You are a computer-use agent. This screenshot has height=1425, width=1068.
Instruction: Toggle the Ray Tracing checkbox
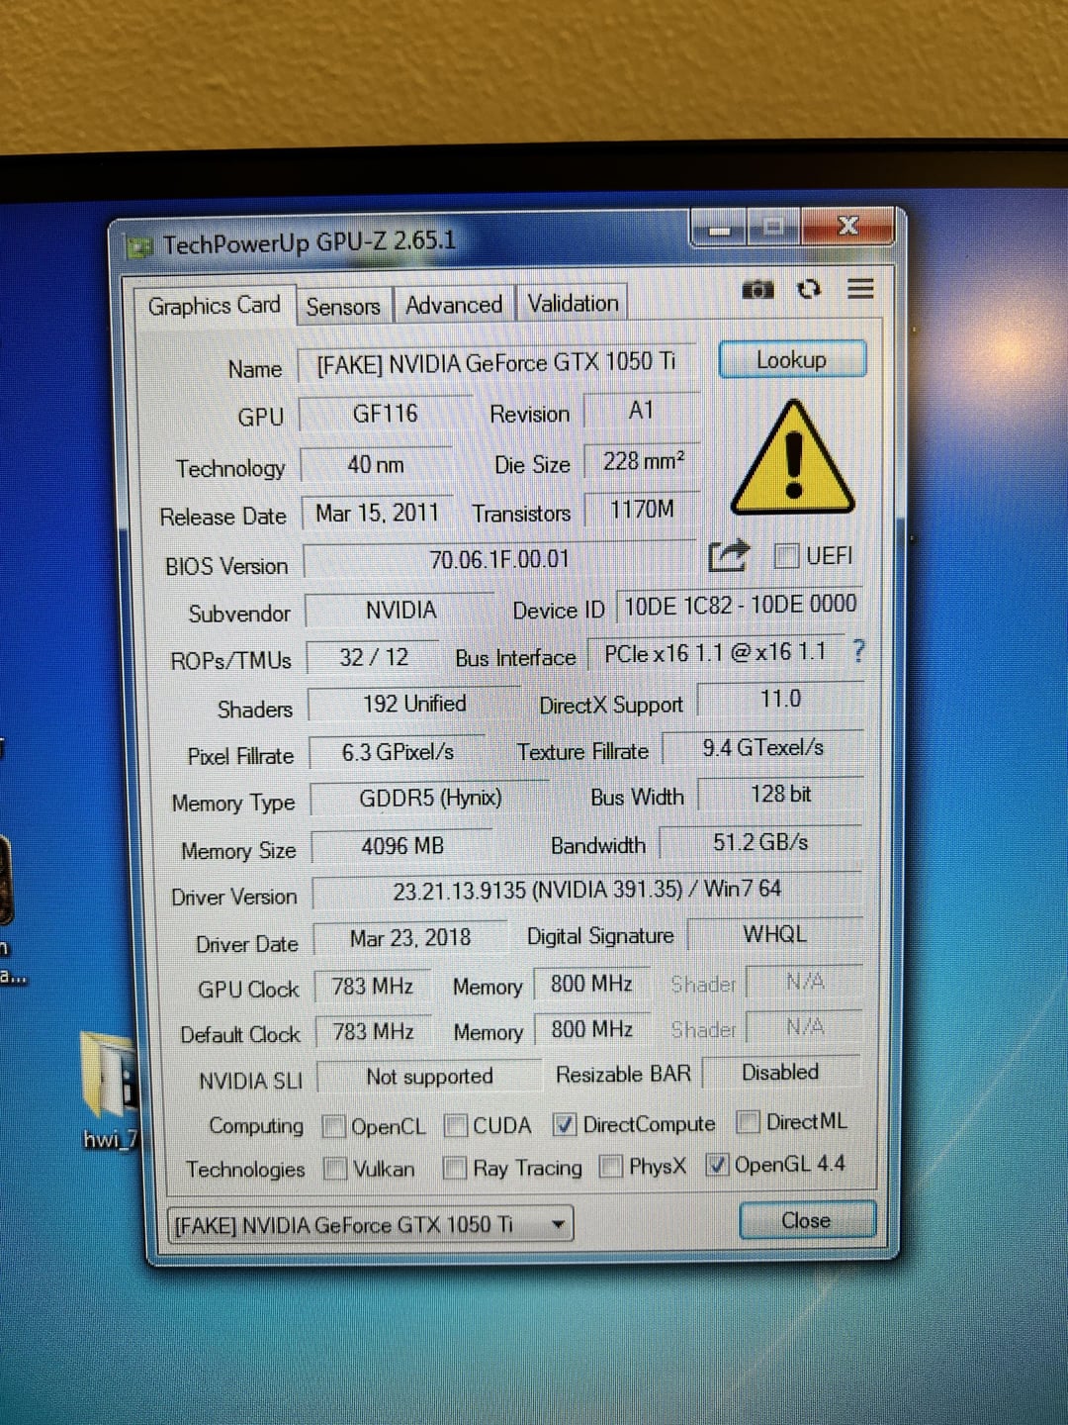[455, 1169]
